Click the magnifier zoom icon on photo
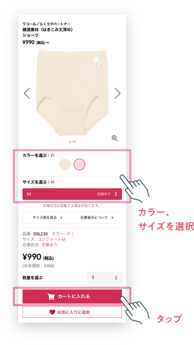The width and height of the screenshot is (194, 345). click(x=115, y=138)
